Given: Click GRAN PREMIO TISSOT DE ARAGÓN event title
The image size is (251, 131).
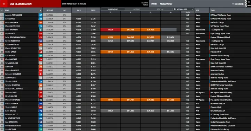Looking at the screenshot, I should coord(74,4).
